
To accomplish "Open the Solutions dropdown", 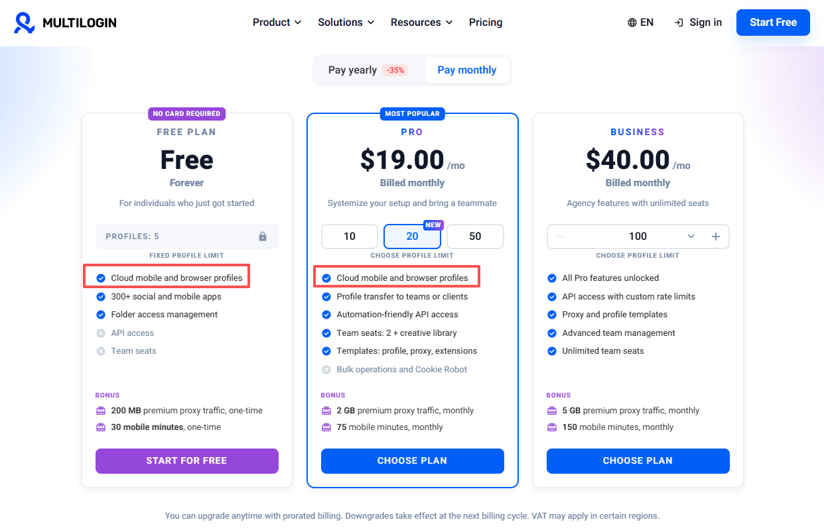I will pos(346,23).
